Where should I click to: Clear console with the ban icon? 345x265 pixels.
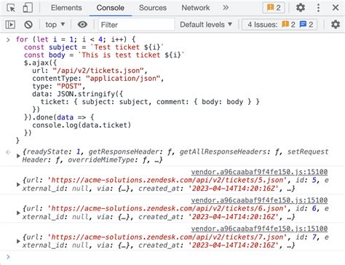tap(28, 25)
